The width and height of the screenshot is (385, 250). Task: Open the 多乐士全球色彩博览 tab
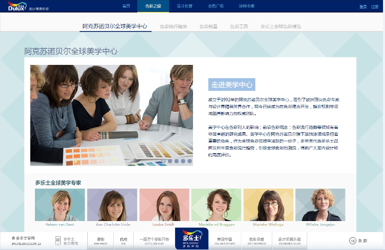pyautogui.click(x=280, y=26)
